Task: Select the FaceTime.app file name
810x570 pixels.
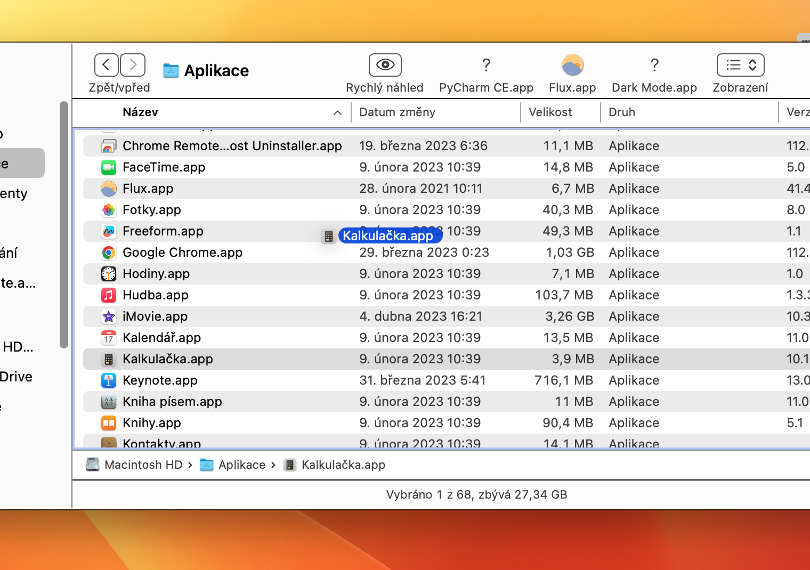Action: click(164, 167)
